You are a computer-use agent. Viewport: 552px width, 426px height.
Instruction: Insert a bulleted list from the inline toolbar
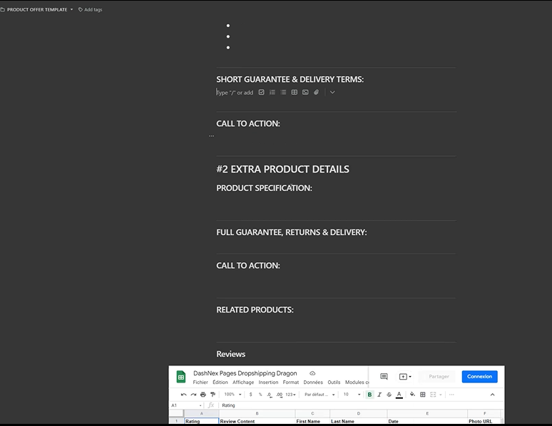283,92
